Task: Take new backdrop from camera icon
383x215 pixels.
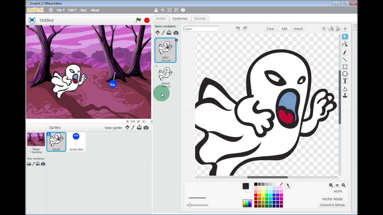Action: pyautogui.click(x=43, y=164)
